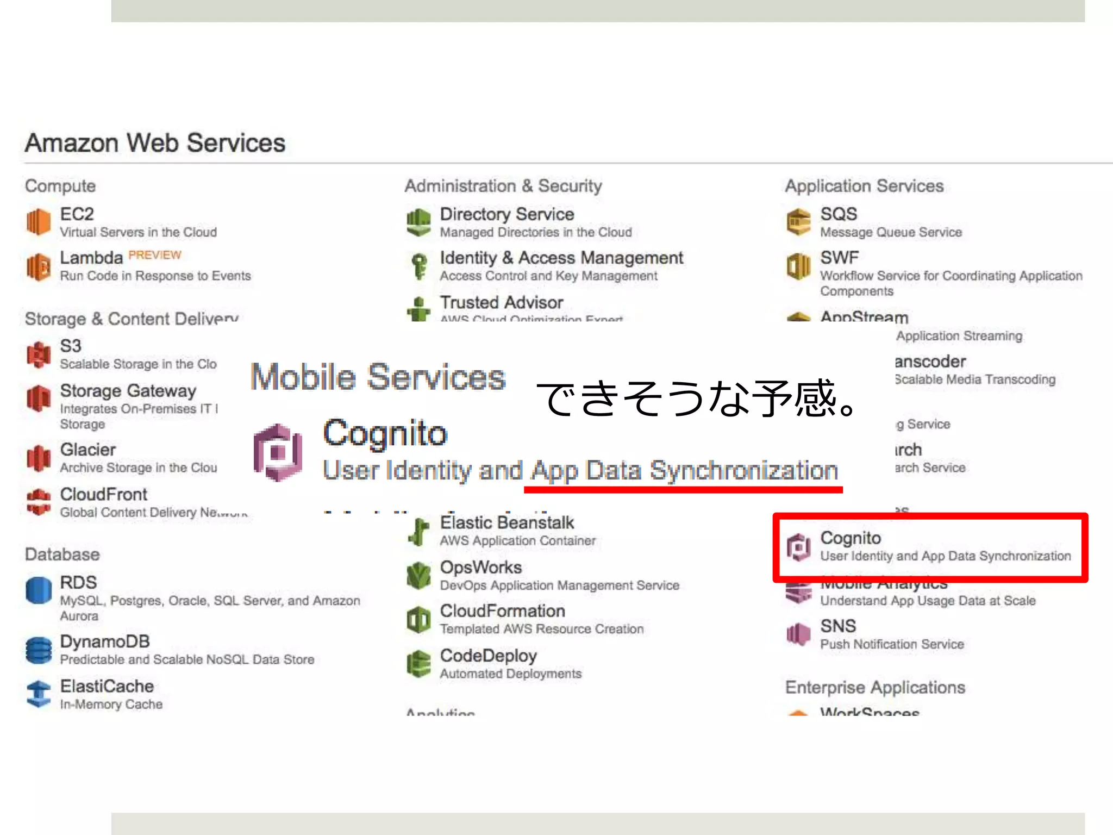Click the RDS database icon
Viewport: 1113px width, 835px height.
point(39,590)
